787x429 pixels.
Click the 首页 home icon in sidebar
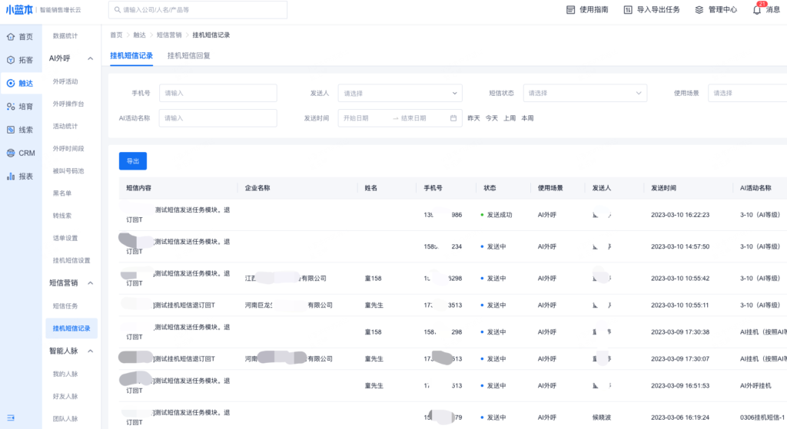click(11, 37)
